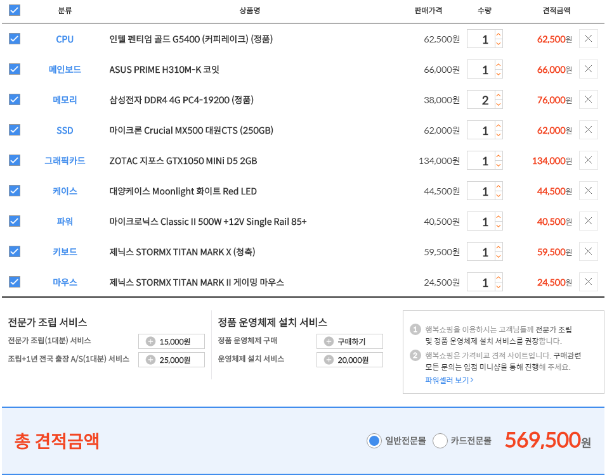Image resolution: width=607 pixels, height=475 pixels.
Task: Decrease CPU quantity with the down arrow
Action: [499, 43]
